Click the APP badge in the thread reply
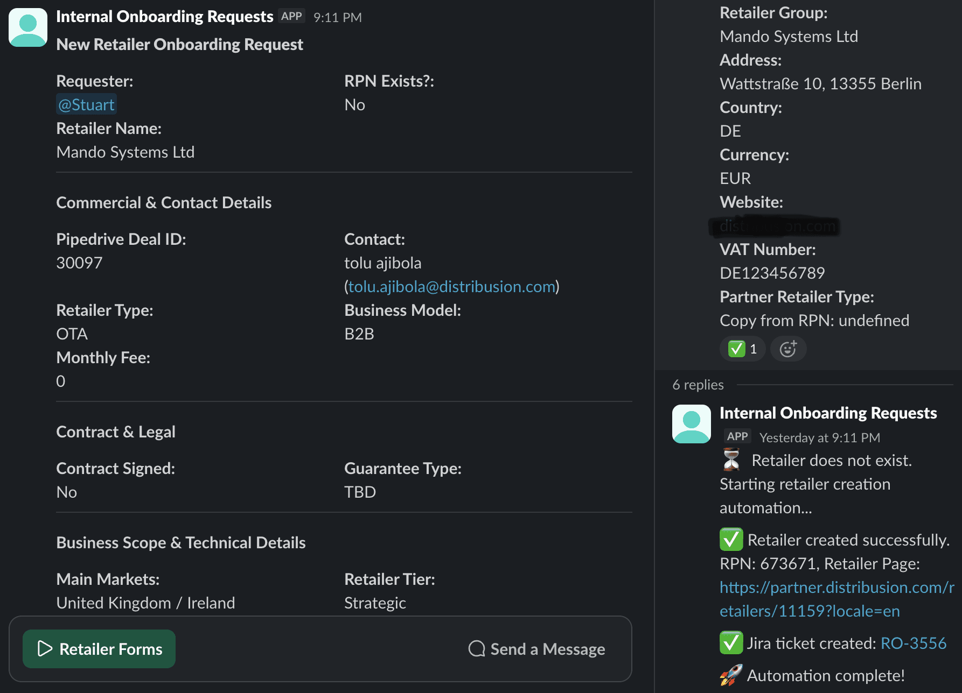The image size is (962, 693). [736, 436]
